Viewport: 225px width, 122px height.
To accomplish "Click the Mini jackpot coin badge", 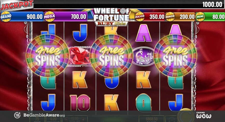I will pyautogui.click(x=200, y=17).
